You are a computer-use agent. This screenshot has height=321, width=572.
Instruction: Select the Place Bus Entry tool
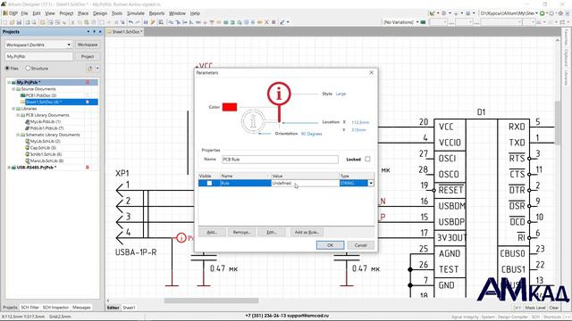(191, 22)
